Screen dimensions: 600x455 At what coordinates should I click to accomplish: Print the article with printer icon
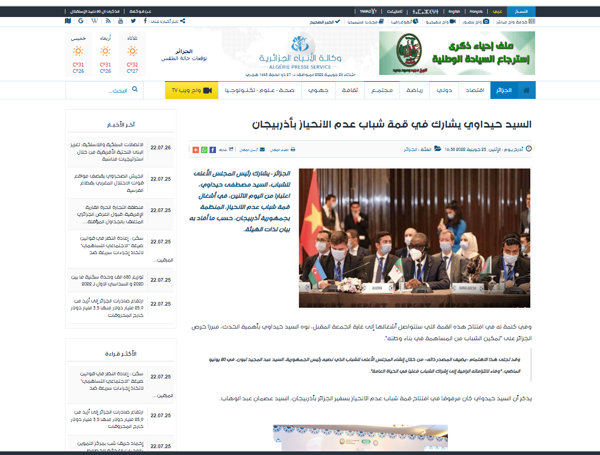tap(293, 149)
